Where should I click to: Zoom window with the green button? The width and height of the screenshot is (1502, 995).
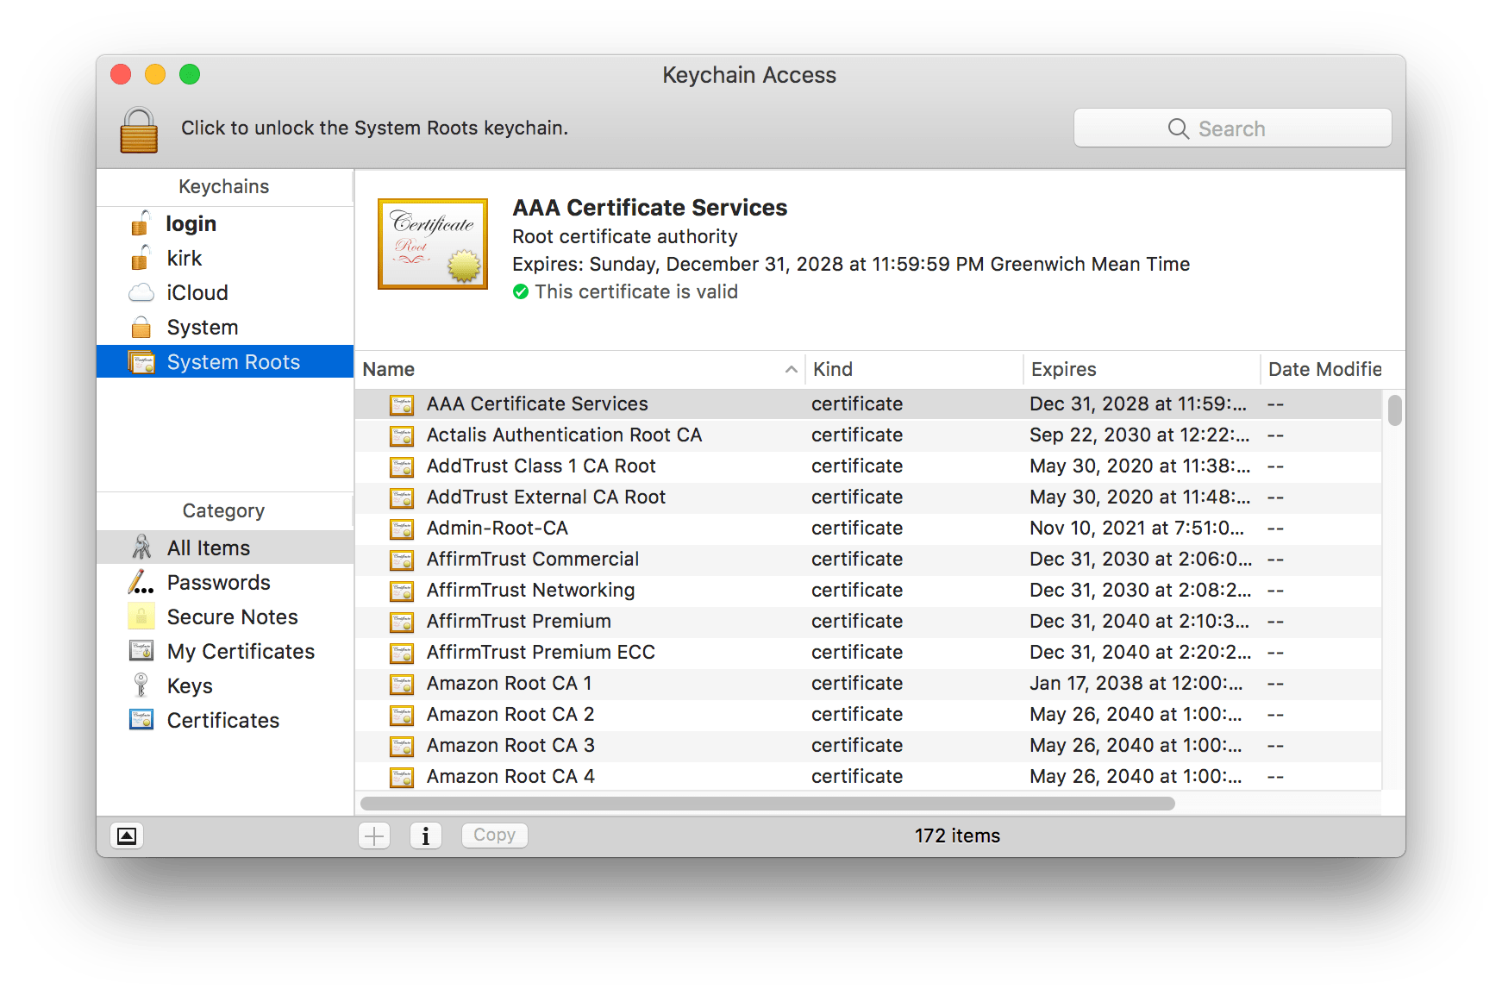[x=190, y=74]
